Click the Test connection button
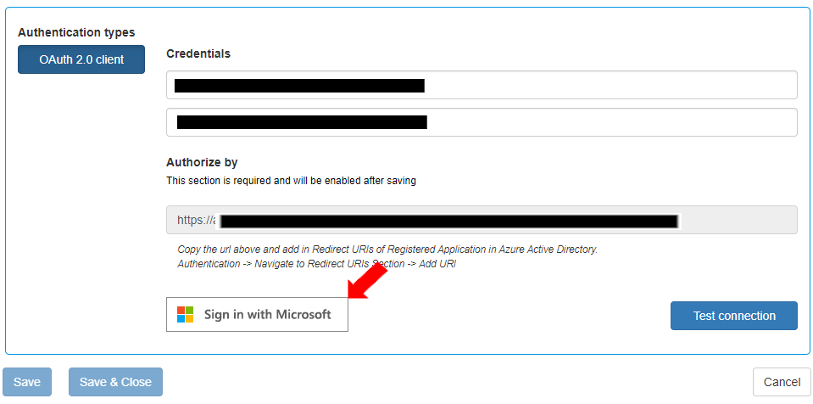 pyautogui.click(x=733, y=316)
